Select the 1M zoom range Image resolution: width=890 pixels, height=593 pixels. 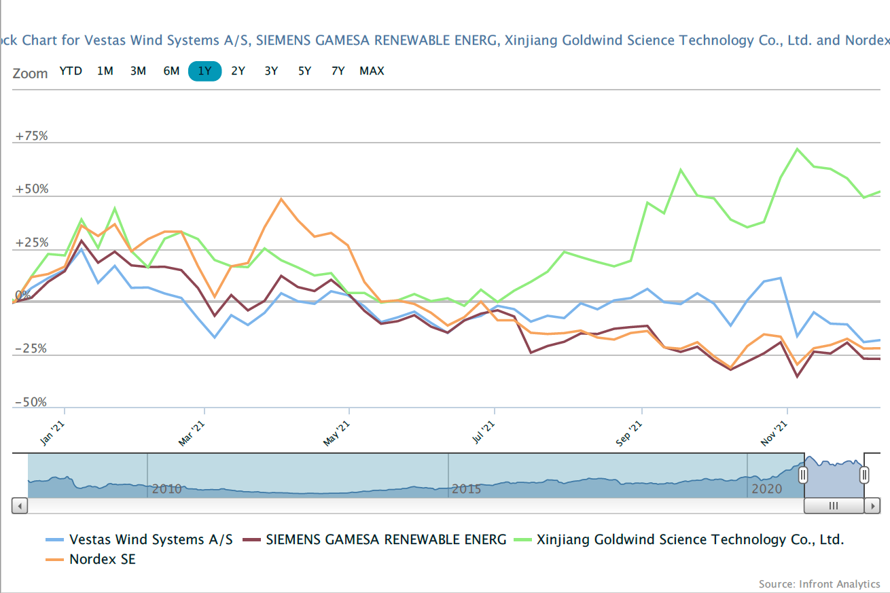point(105,71)
